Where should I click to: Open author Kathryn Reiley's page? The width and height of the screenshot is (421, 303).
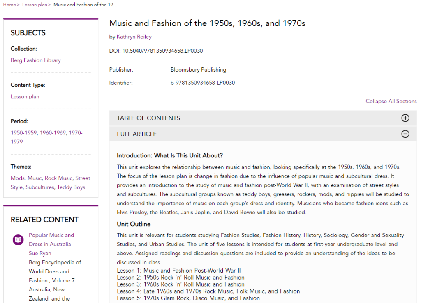click(134, 37)
